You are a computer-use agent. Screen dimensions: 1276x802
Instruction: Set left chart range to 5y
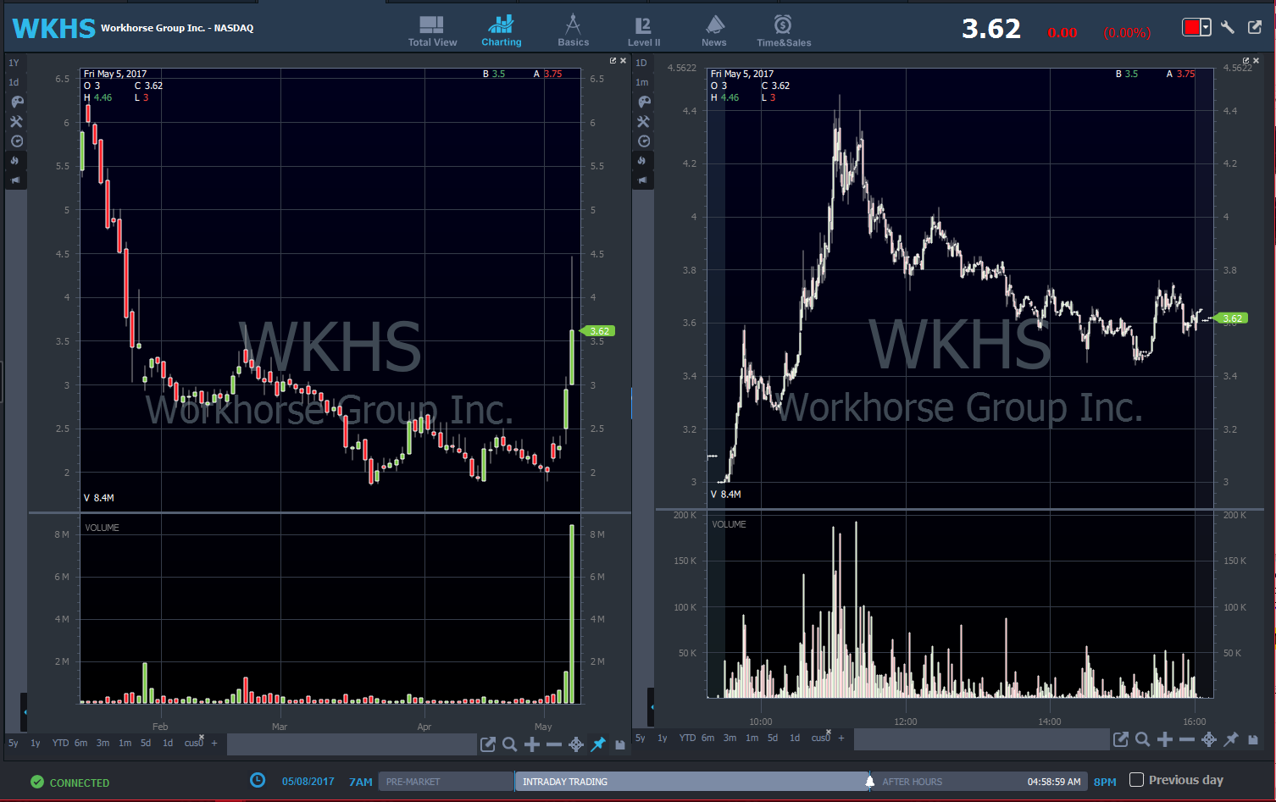click(x=14, y=743)
